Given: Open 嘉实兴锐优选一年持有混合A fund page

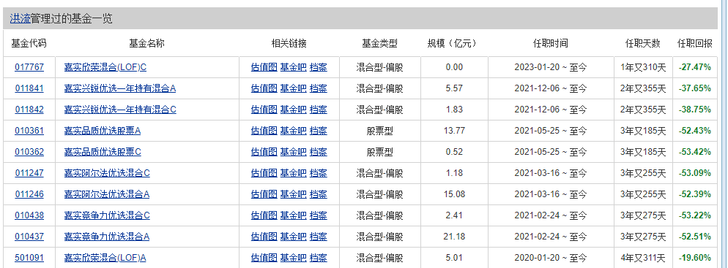Looking at the screenshot, I should pyautogui.click(x=120, y=88).
